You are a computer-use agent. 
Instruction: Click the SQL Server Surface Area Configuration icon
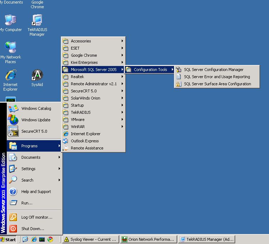coord(179,84)
